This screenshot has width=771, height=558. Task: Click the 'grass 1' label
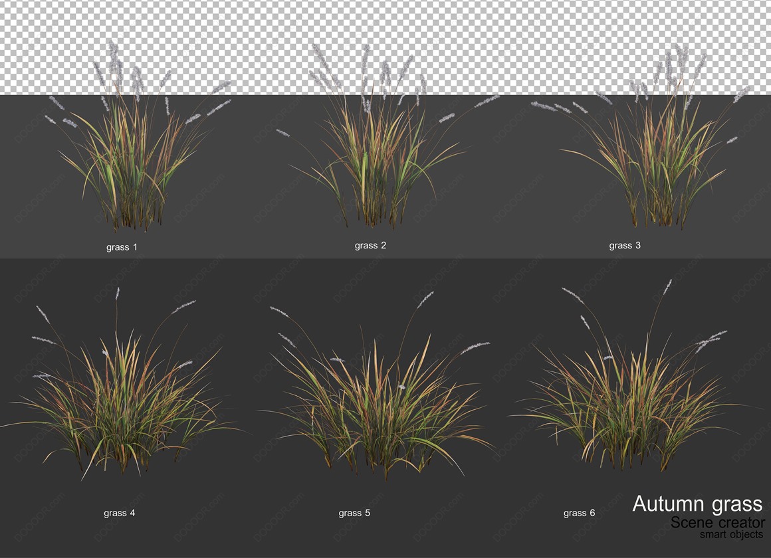pos(122,247)
